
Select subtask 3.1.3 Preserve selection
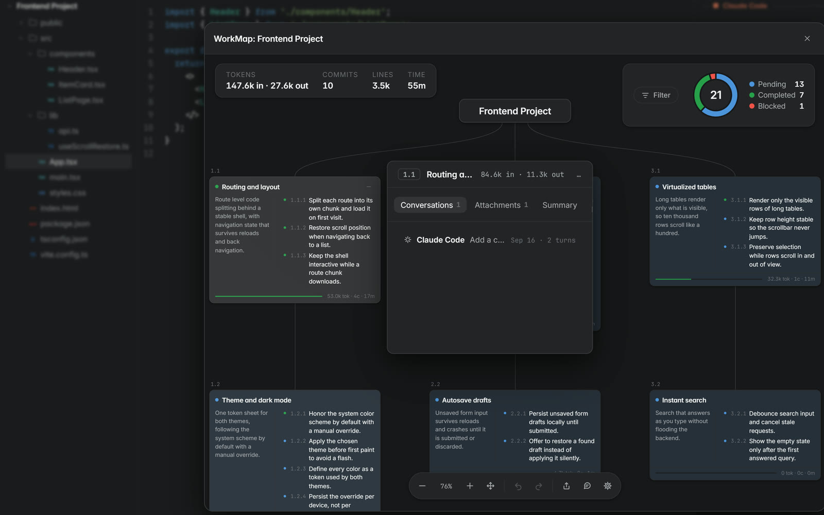pos(769,255)
